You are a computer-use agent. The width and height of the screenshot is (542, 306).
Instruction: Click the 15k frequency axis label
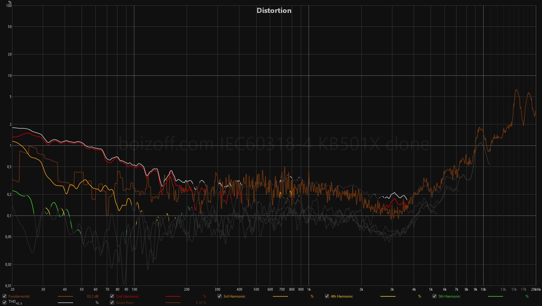click(514, 289)
